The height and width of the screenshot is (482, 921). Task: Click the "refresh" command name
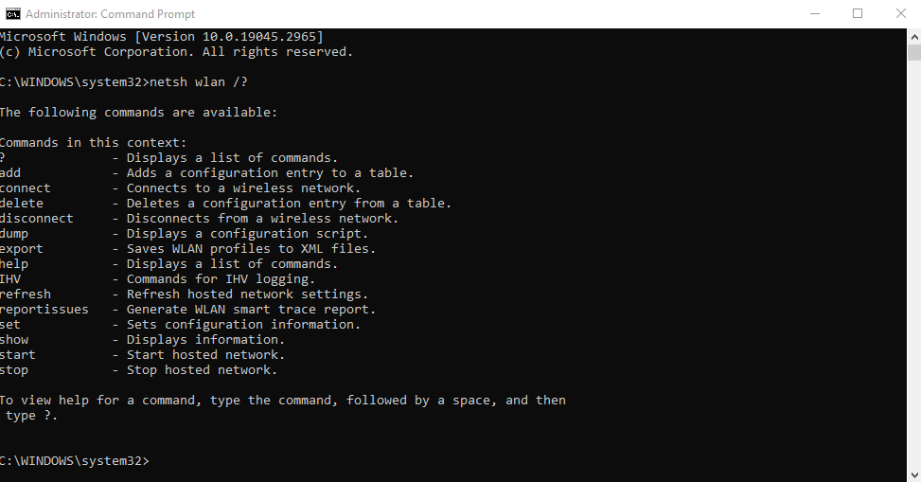click(26, 295)
